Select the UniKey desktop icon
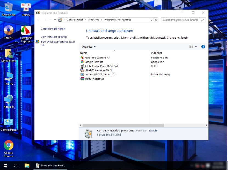Image resolution: width=228 pixels, height=170 pixels. tap(26, 9)
